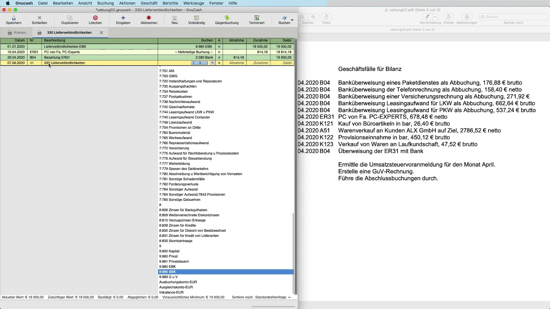
Task: Choose 9:985 SBK highlighted entry
Action: click(226, 272)
